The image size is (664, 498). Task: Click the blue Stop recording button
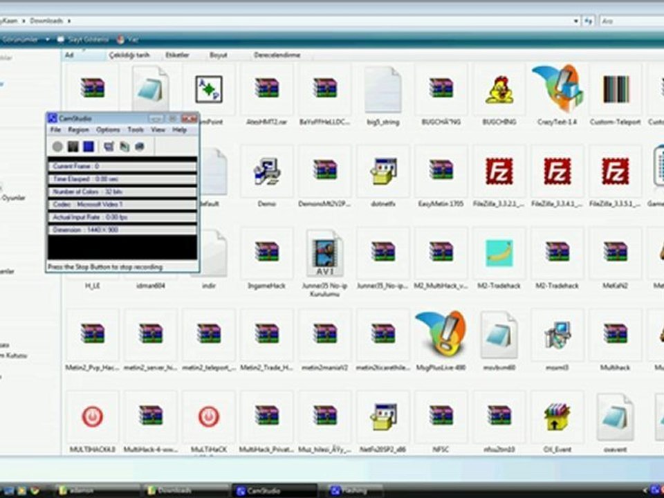[x=88, y=146]
